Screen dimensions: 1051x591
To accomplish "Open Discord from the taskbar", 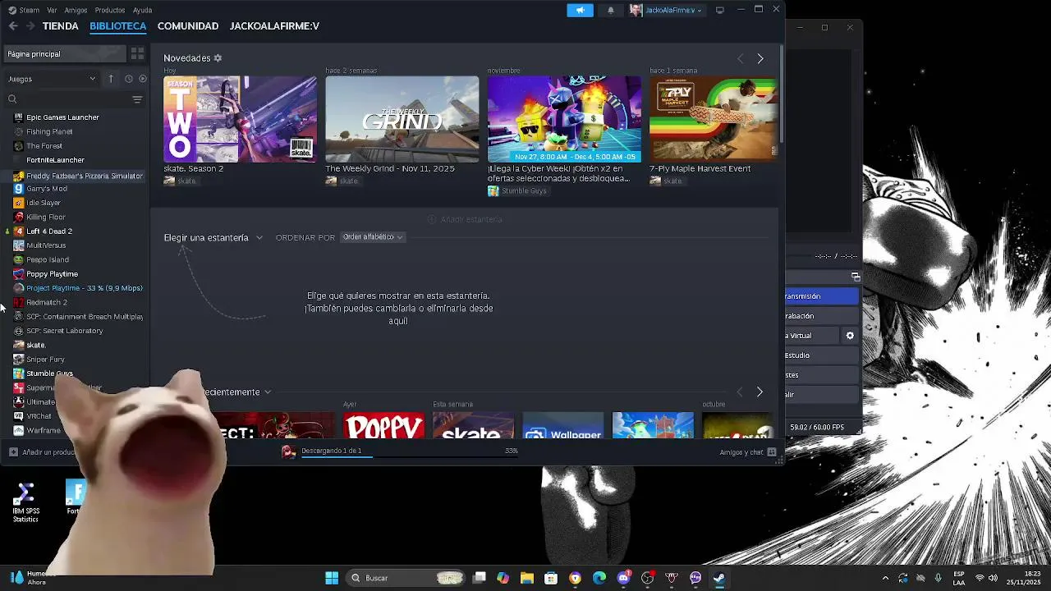I will (x=623, y=578).
